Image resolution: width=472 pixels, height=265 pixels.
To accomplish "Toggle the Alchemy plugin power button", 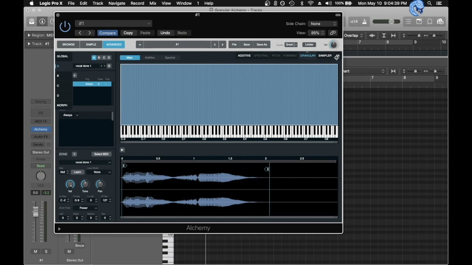I will [x=65, y=26].
